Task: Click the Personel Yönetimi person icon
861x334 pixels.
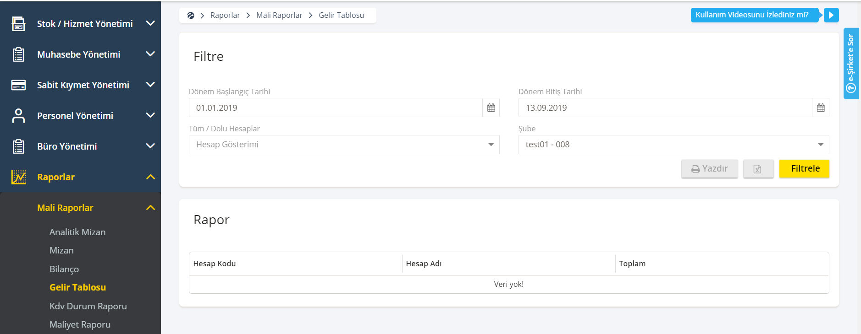Action: 18,116
